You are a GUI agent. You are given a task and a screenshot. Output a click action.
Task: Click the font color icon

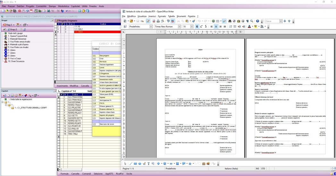pos(249,27)
